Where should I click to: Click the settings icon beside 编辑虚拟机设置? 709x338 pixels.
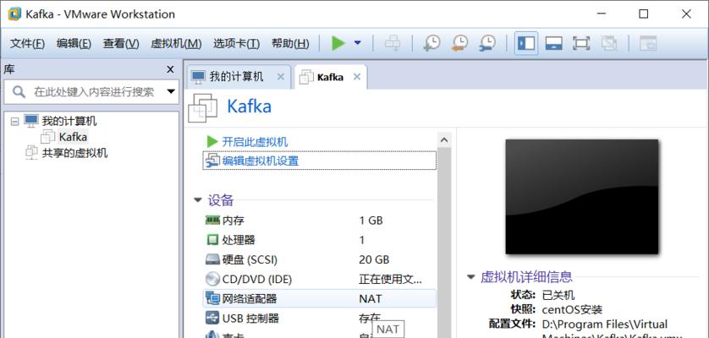pos(212,161)
